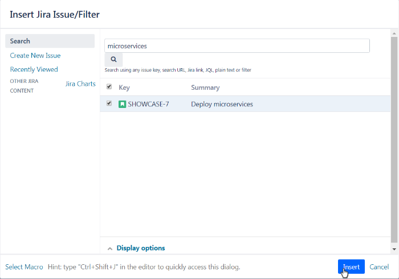
Task: Click the scrollbar up arrow
Action: coord(394,34)
